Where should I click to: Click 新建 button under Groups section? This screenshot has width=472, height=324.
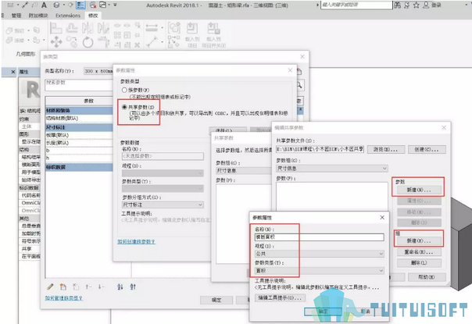419,240
